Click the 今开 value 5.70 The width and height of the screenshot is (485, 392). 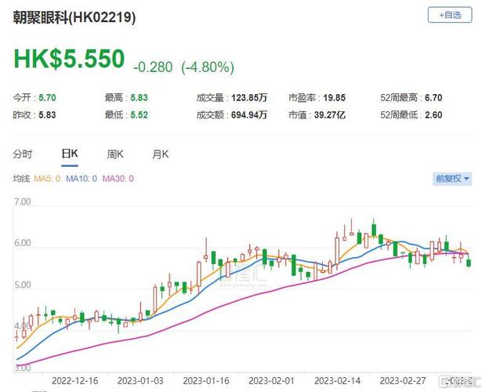tap(47, 98)
